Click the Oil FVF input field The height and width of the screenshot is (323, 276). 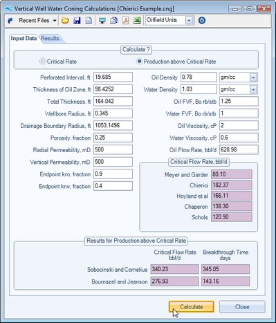coord(239,101)
